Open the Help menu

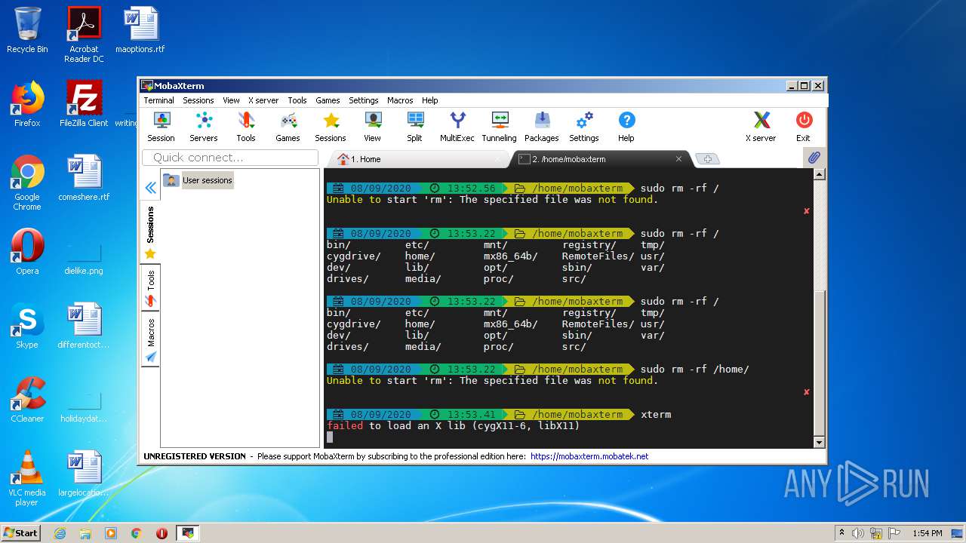[x=430, y=100]
